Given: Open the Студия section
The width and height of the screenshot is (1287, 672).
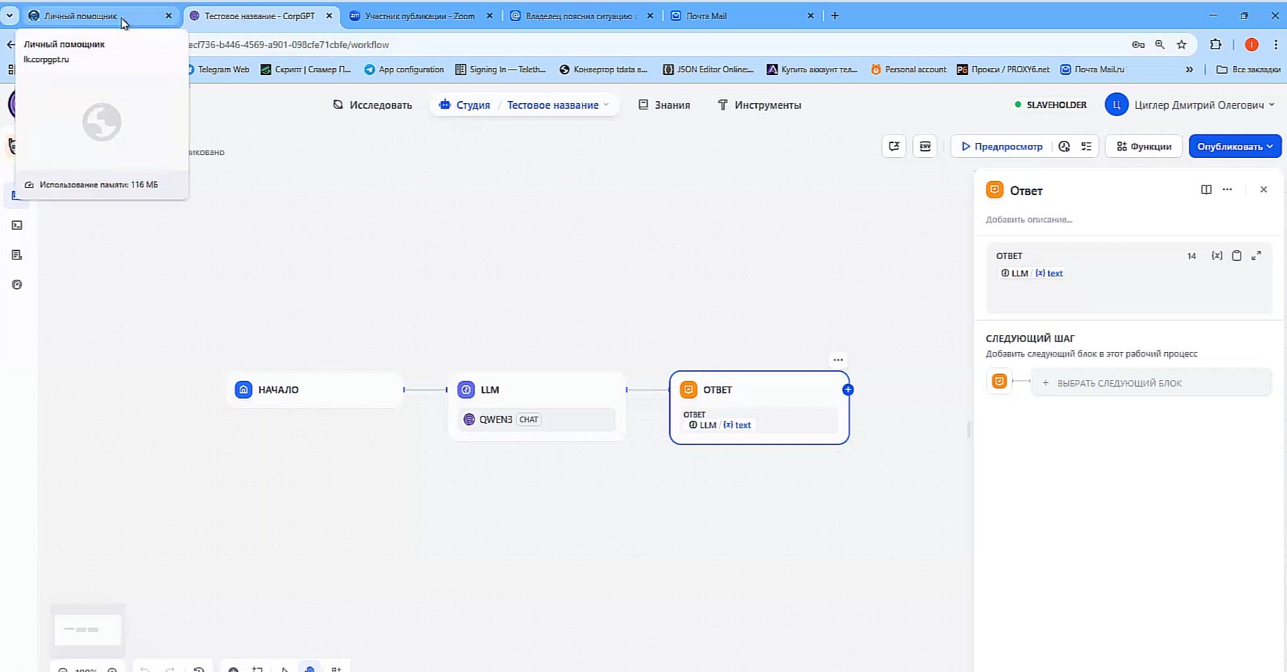Looking at the screenshot, I should [464, 105].
